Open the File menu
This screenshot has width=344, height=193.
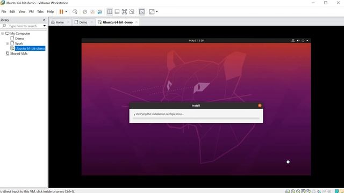point(4,12)
